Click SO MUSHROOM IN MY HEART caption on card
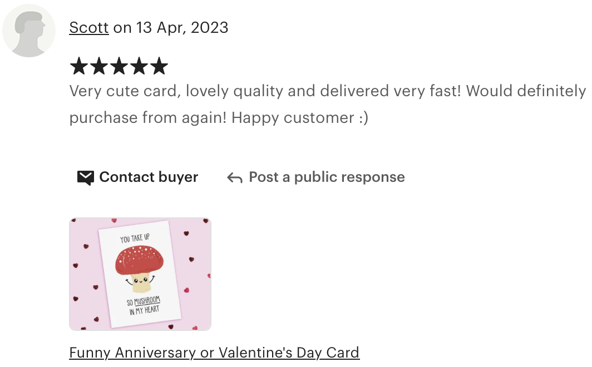The width and height of the screenshot is (592, 367). pos(144,305)
